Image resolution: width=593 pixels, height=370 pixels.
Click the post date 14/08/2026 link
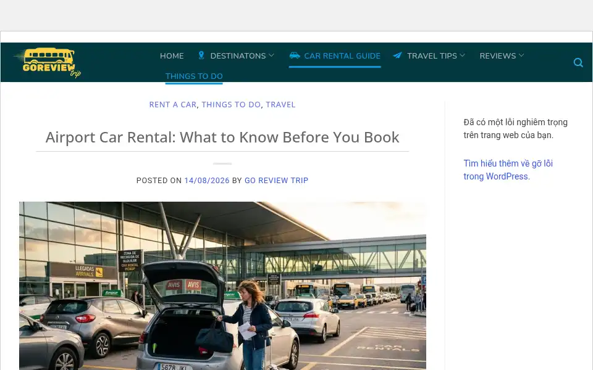207,181
